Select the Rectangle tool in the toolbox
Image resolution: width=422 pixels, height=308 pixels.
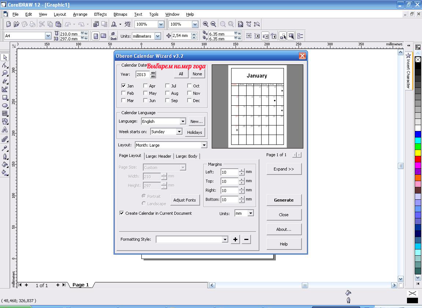pos(5,98)
